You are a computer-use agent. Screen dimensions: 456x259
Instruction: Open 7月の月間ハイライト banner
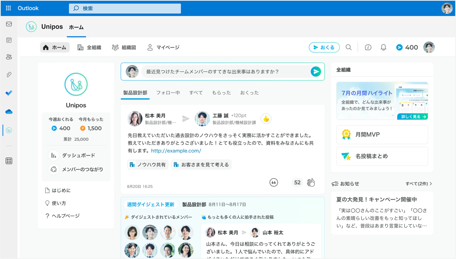pos(382,101)
